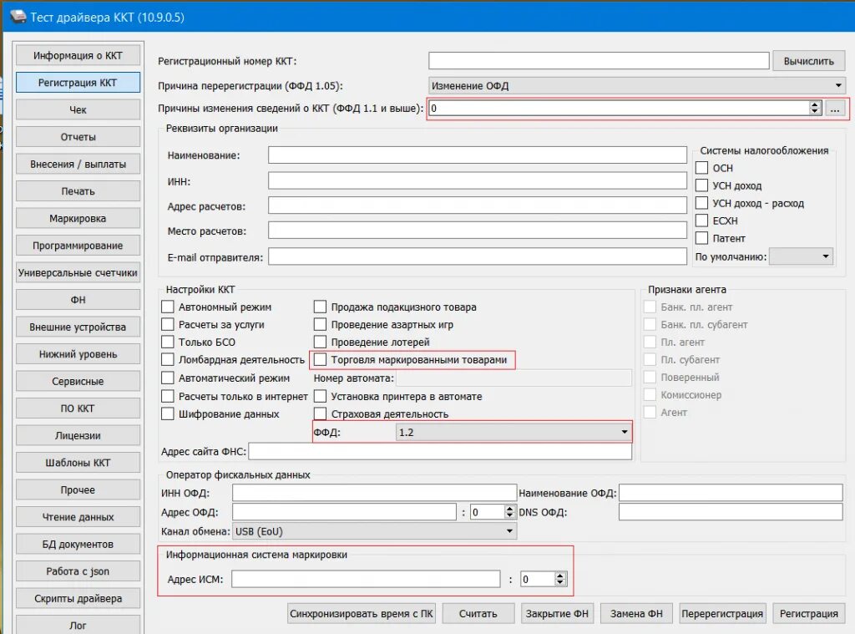This screenshot has height=634, width=855.
Task: Check Расчеты за услуги checkbox
Action: pyautogui.click(x=168, y=324)
